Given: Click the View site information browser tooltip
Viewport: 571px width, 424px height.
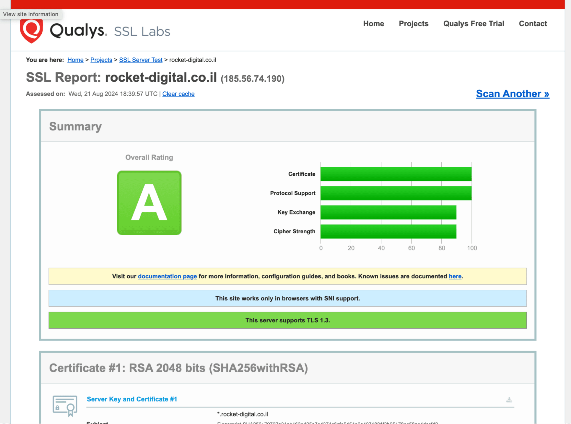Looking at the screenshot, I should (x=31, y=14).
